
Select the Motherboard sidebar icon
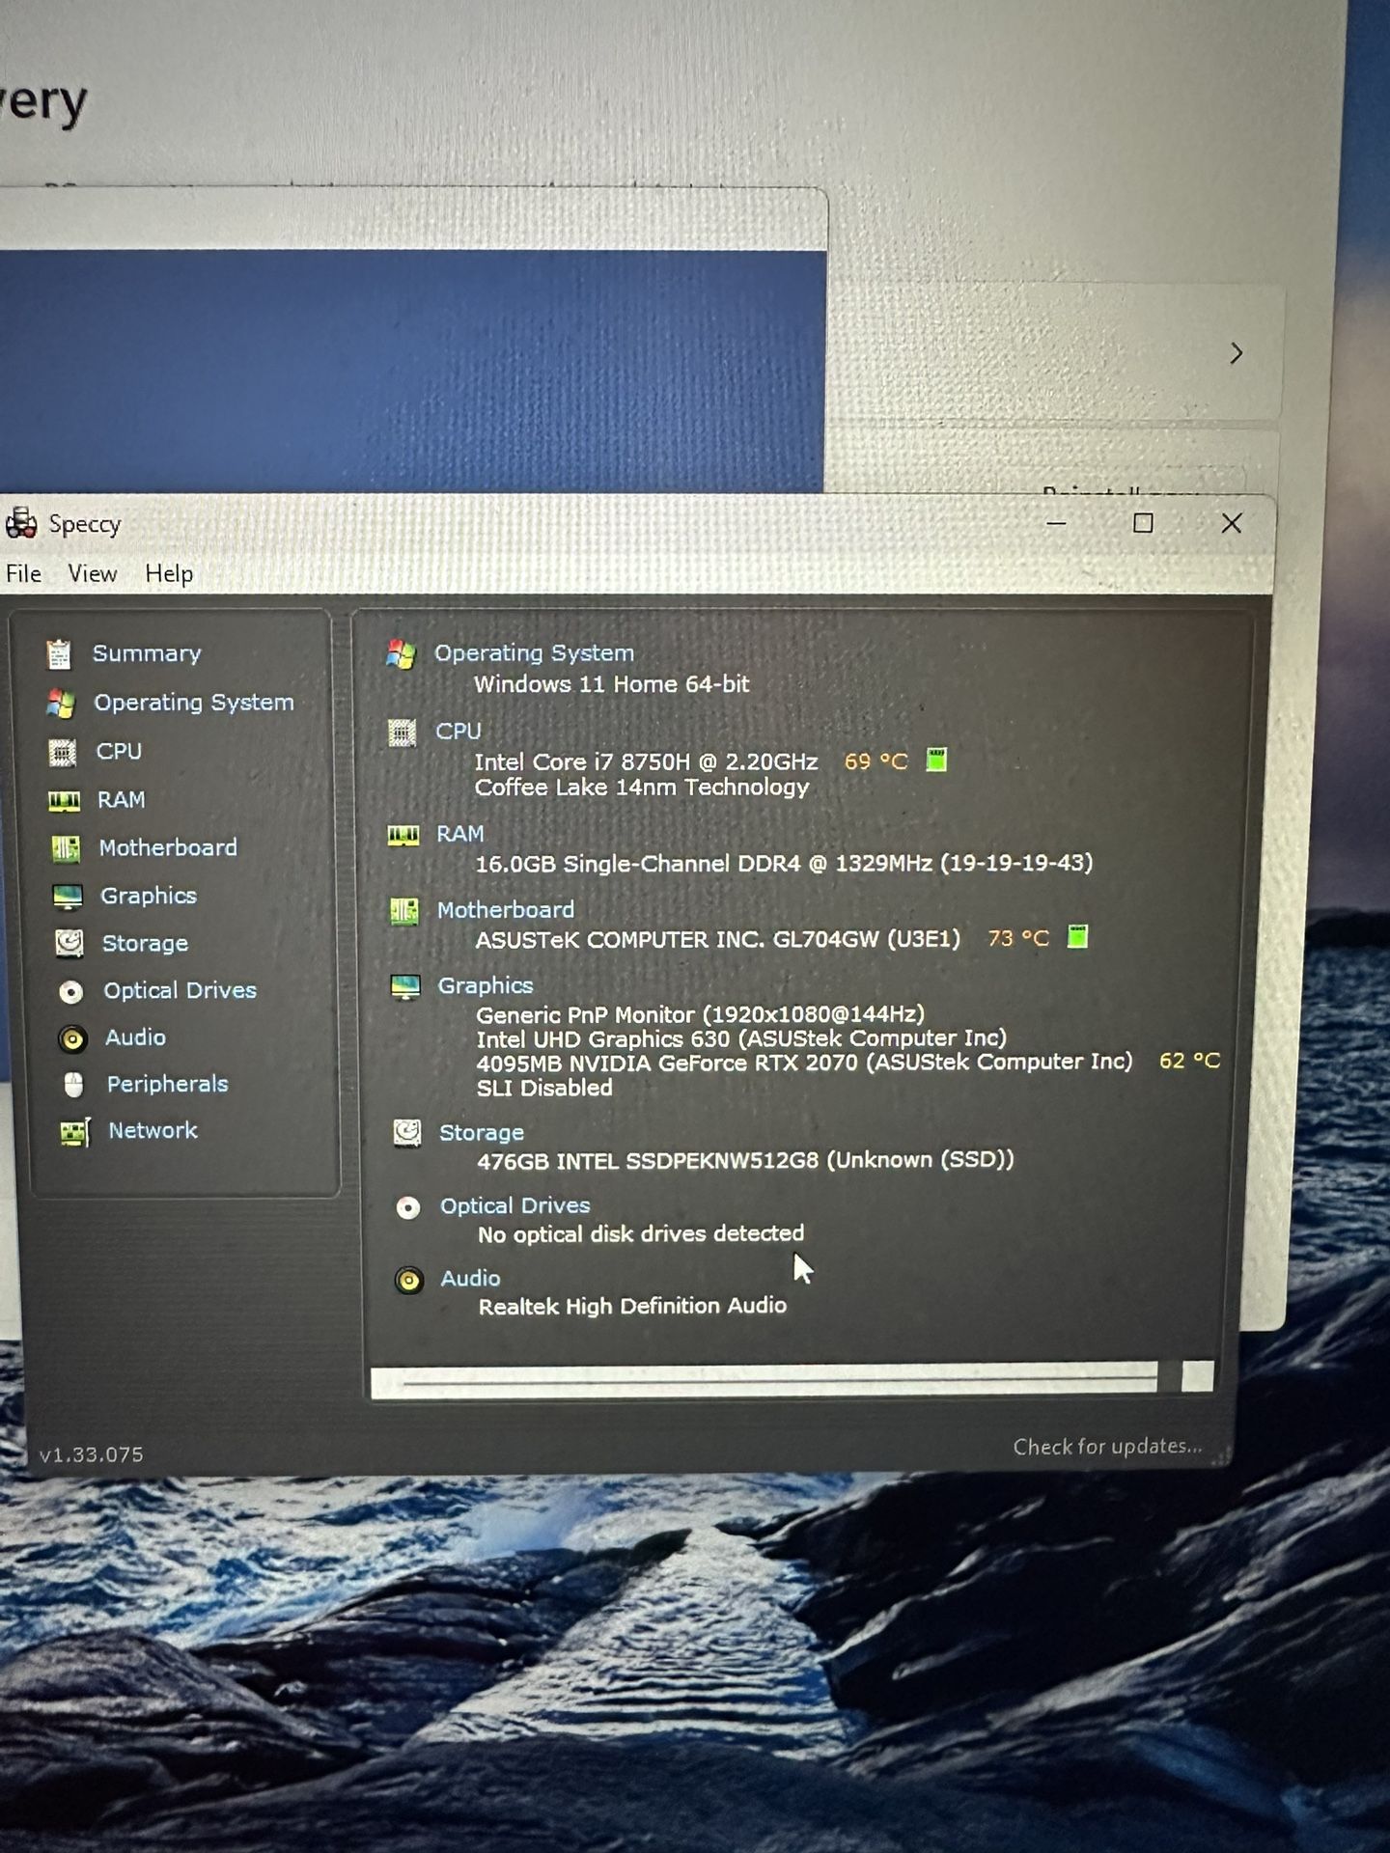point(66,848)
